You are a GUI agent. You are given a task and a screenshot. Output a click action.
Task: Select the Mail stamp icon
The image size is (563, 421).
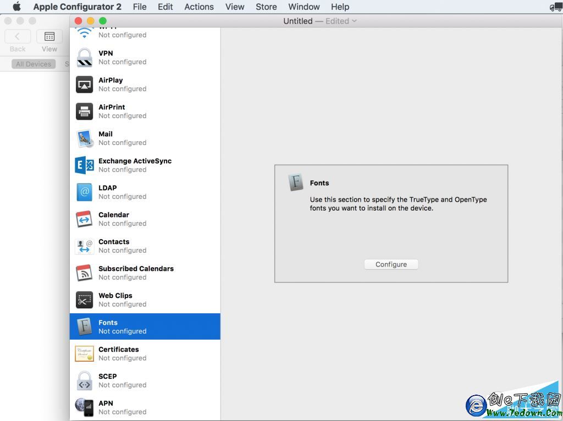84,139
